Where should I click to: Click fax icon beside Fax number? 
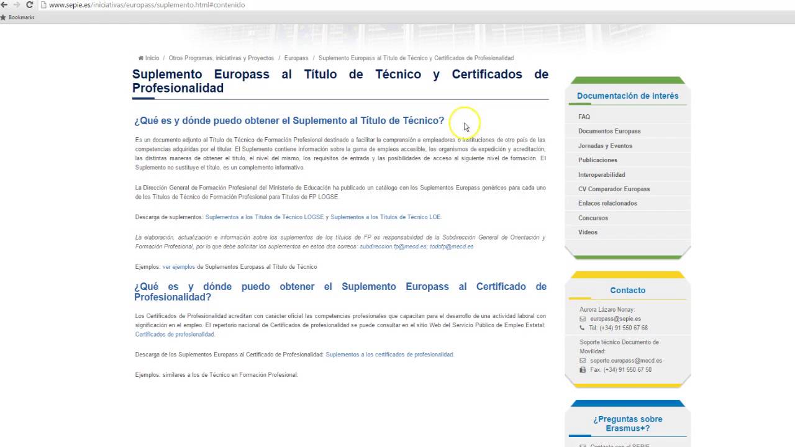point(583,369)
